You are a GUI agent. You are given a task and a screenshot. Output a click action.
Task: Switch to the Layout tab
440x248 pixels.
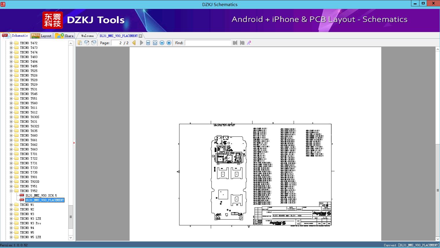[x=42, y=36]
